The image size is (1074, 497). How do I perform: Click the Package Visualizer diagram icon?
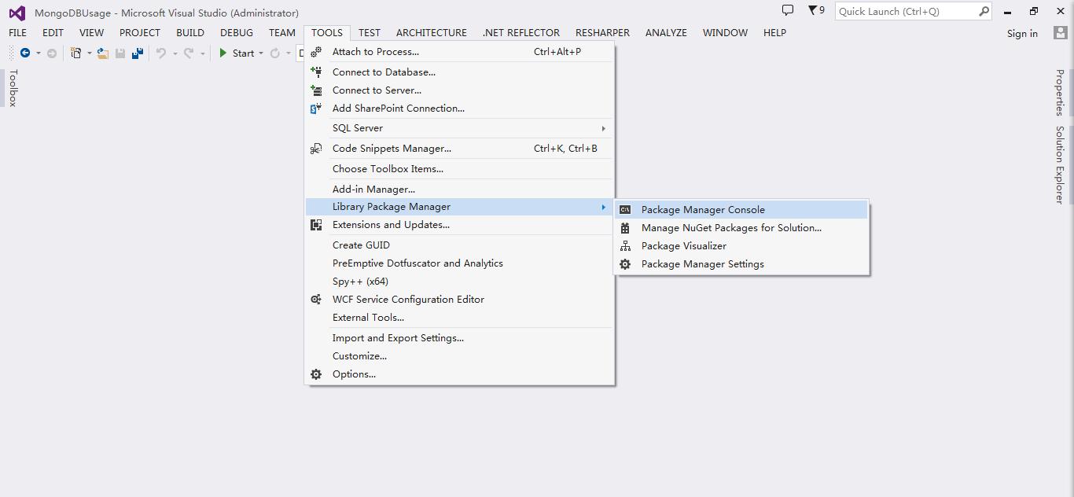[625, 246]
